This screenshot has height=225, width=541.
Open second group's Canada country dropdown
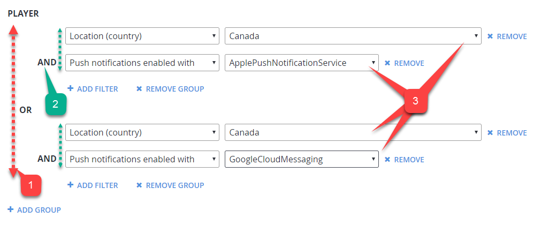(x=353, y=133)
